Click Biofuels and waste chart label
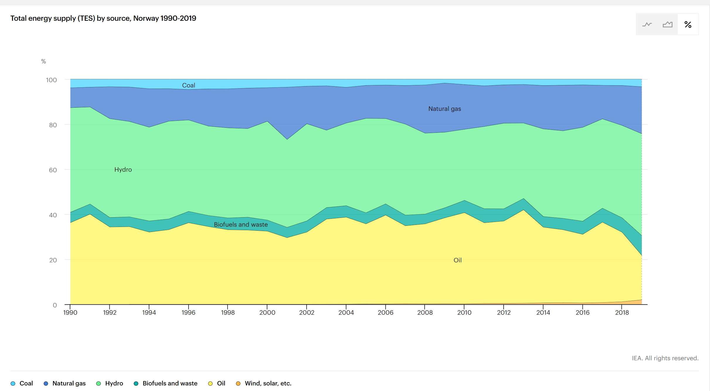The height and width of the screenshot is (391, 710). [241, 225]
